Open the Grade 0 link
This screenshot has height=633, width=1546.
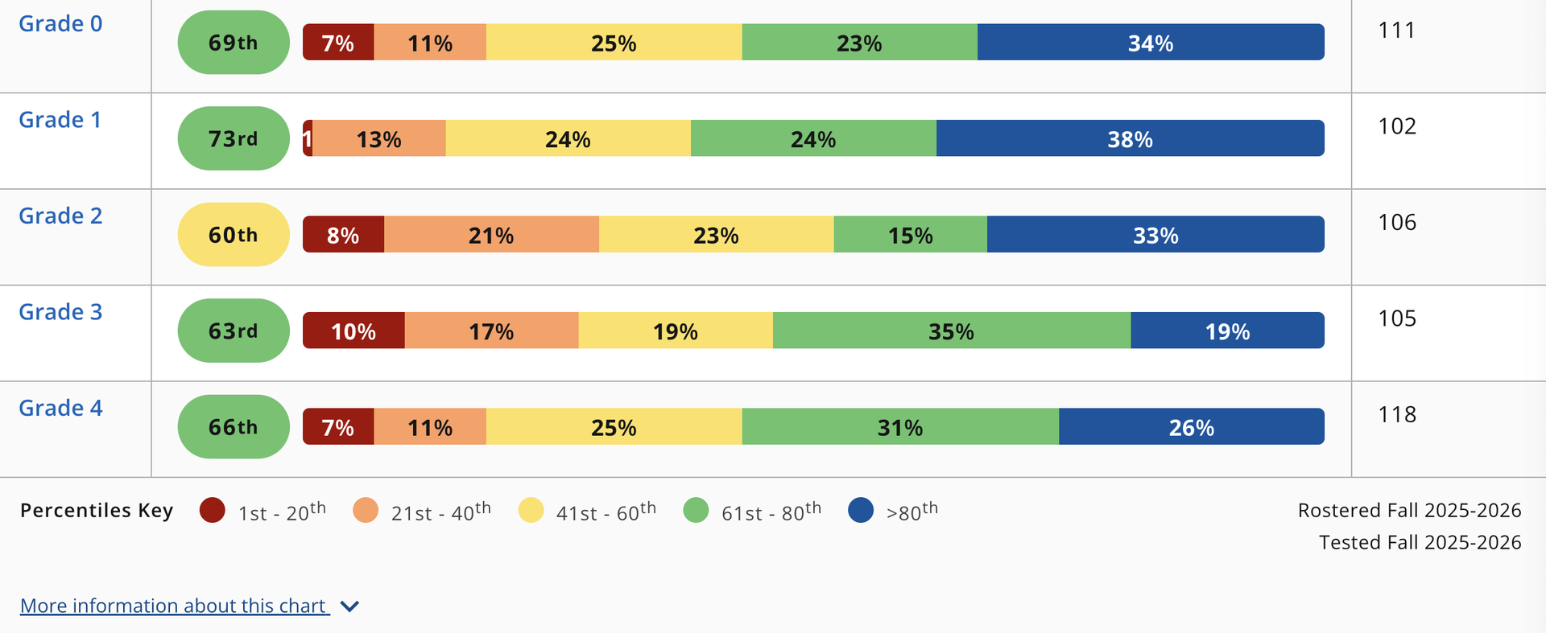click(x=60, y=24)
